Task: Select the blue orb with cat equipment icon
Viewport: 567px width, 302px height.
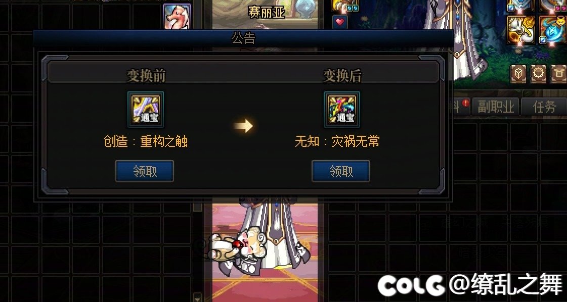Action: pyautogui.click(x=553, y=30)
